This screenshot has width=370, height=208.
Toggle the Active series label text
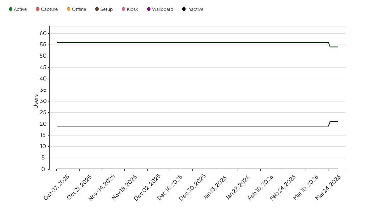point(20,9)
